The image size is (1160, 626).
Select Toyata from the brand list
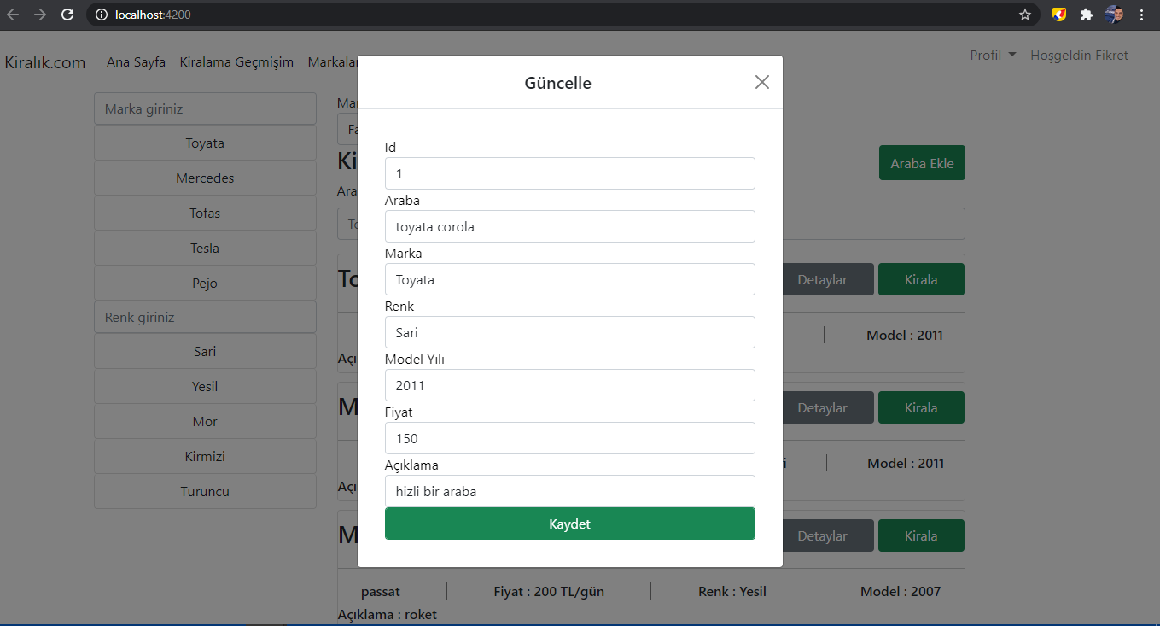point(205,143)
